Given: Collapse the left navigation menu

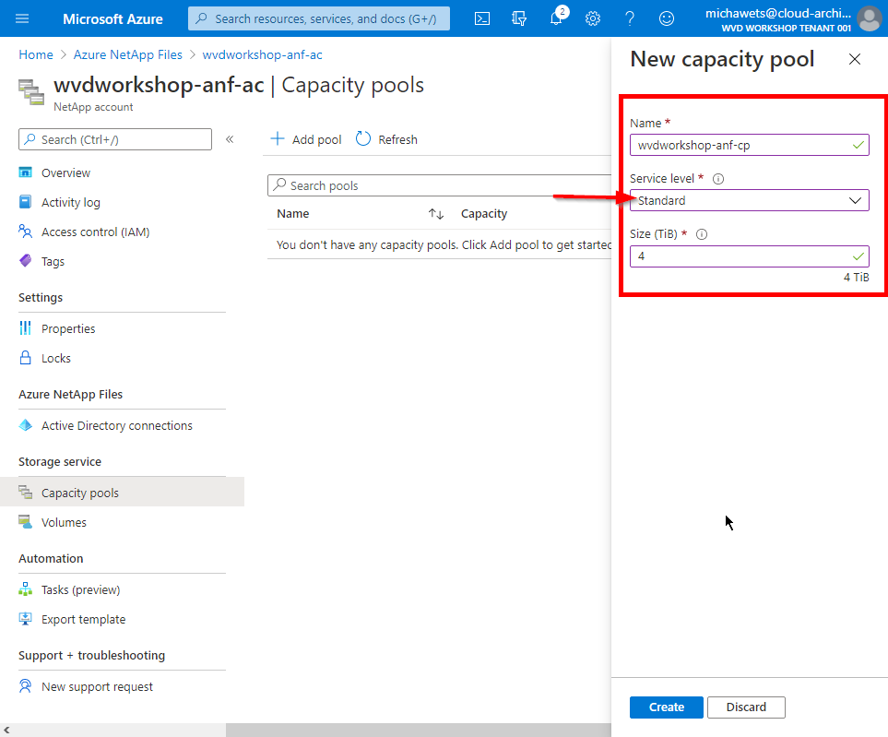Looking at the screenshot, I should point(230,139).
